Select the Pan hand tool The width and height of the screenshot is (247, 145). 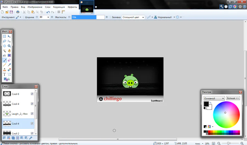pyautogui.click(x=9, y=51)
